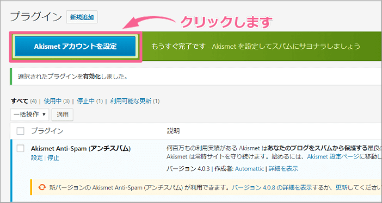Screen dimensions: 382x203
Task: Open the 設定 link under Akismet Anti-Spam
Action: pos(37,158)
